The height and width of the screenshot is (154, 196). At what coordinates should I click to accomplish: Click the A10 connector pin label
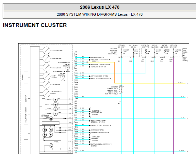pyautogui.click(x=76, y=73)
